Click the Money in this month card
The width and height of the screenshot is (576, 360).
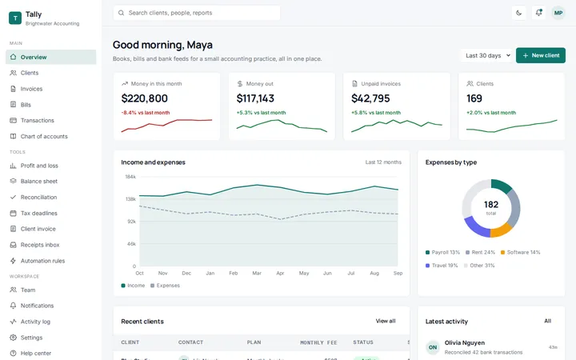(166, 106)
